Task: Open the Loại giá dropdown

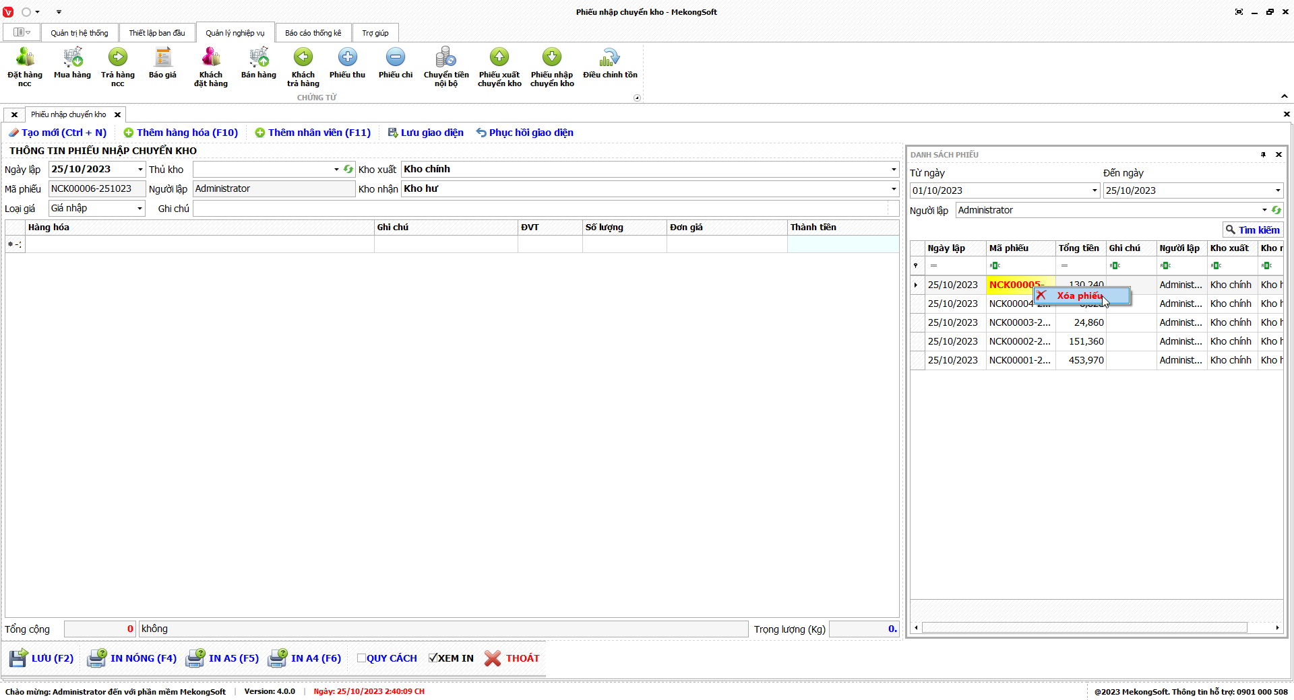Action: pos(140,209)
